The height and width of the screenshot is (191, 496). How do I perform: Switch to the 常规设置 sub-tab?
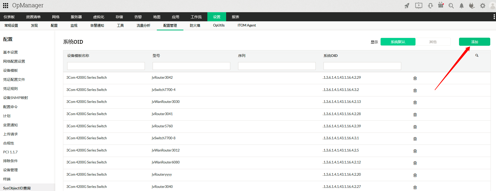tap(11, 25)
